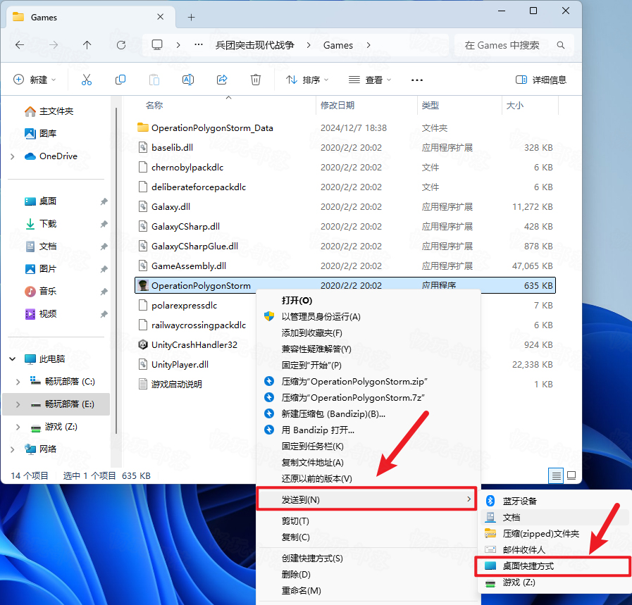632x605 pixels.
Task: Click the Share icon in toolbar
Action: [x=222, y=80]
